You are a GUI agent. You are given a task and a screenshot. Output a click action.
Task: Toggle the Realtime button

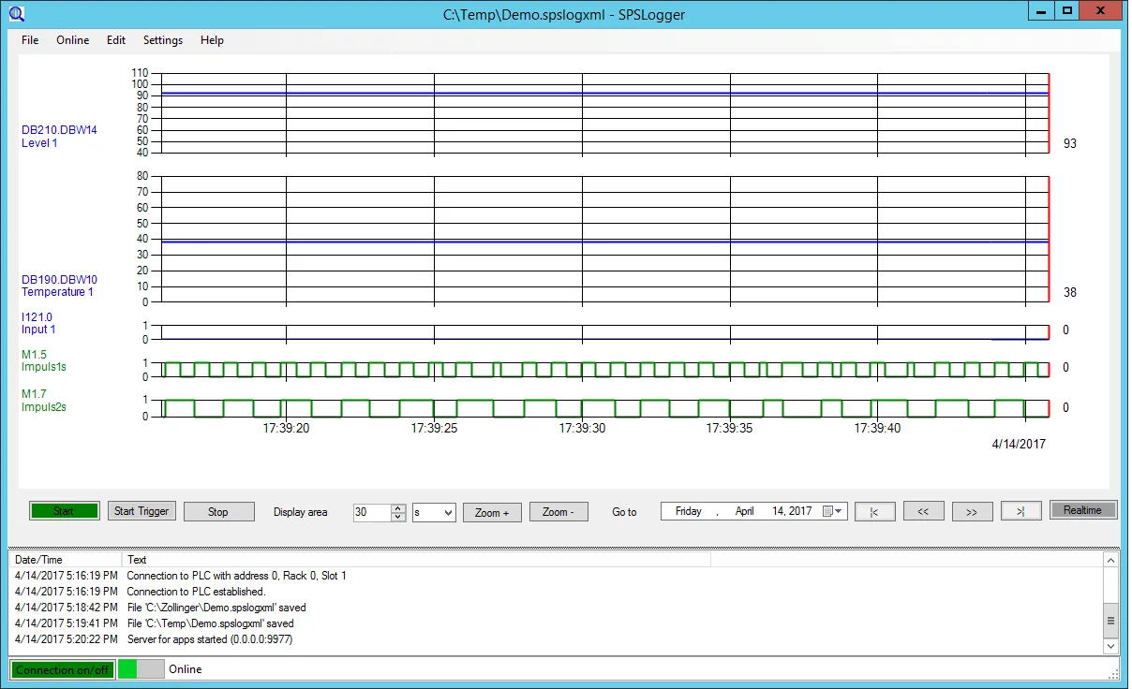point(1083,510)
